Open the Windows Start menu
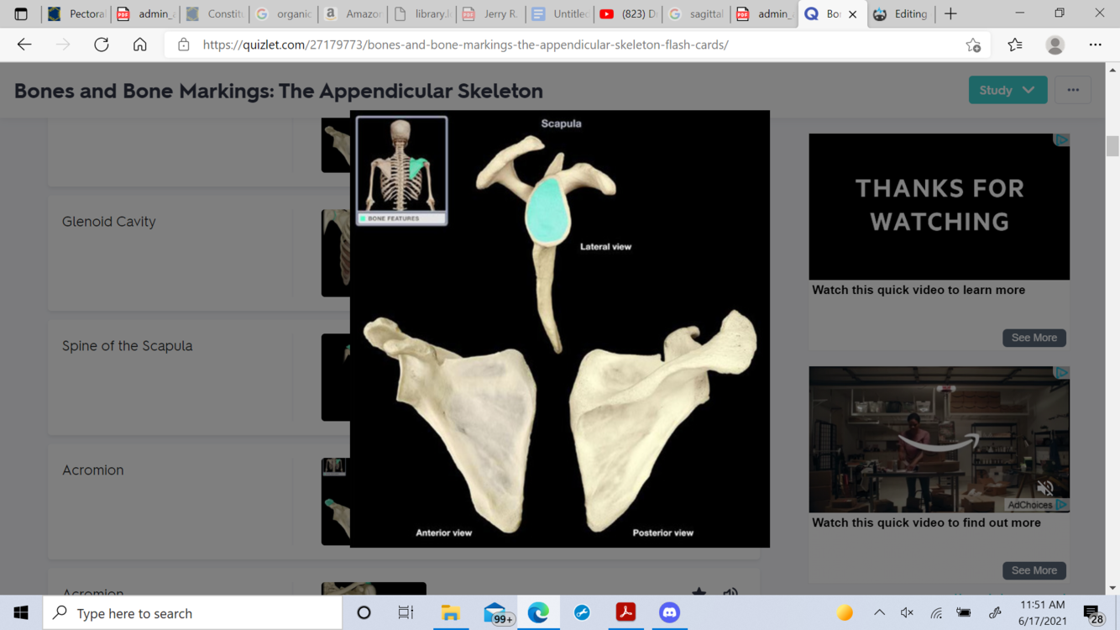The height and width of the screenshot is (630, 1120). pyautogui.click(x=21, y=613)
